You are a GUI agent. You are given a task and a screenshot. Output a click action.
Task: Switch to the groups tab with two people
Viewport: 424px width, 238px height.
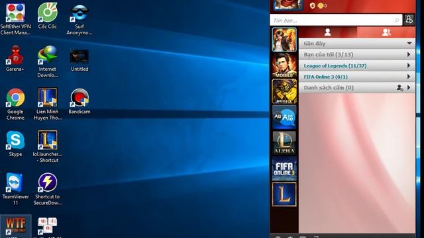(x=386, y=32)
